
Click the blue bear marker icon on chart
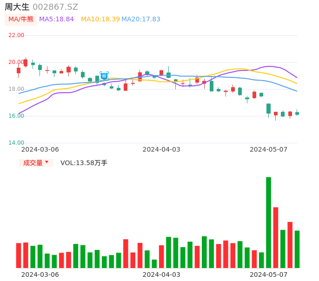(104, 76)
